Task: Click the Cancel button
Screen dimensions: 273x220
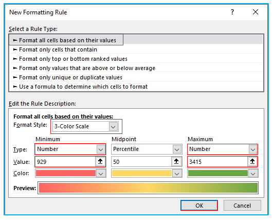Action: click(242, 206)
